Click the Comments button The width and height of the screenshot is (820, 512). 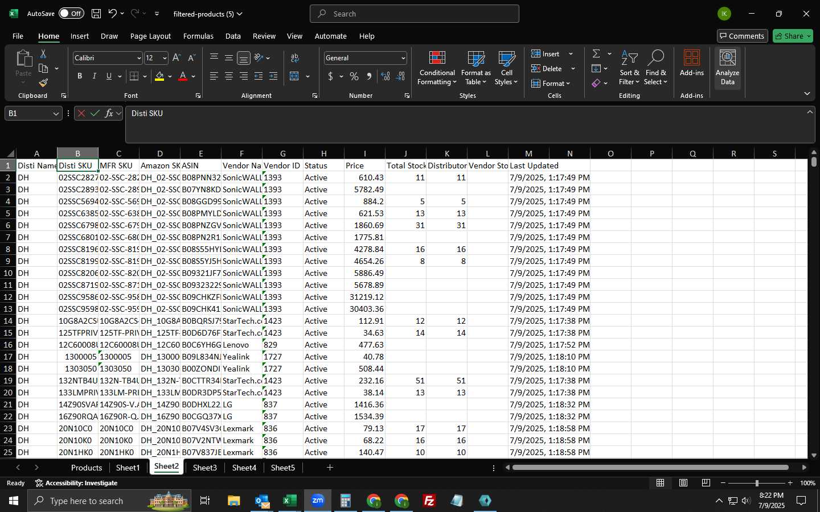click(x=742, y=36)
